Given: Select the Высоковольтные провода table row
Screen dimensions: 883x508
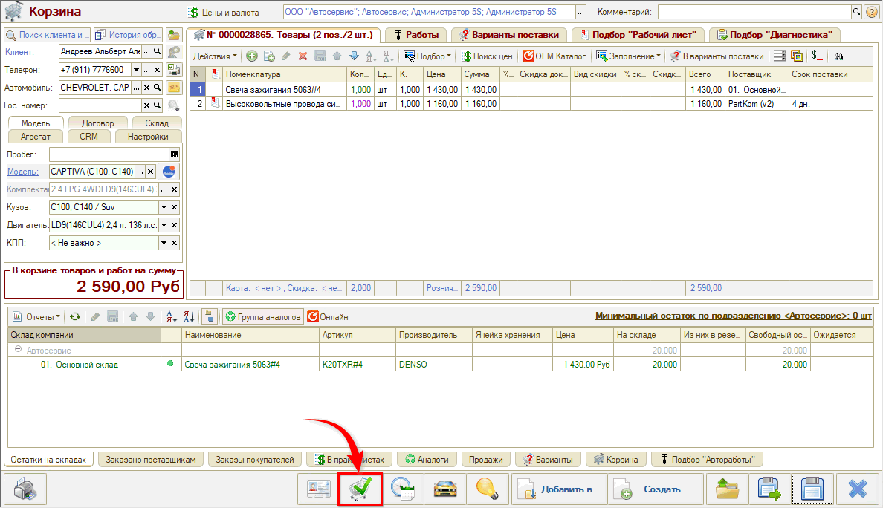Looking at the screenshot, I should (285, 104).
